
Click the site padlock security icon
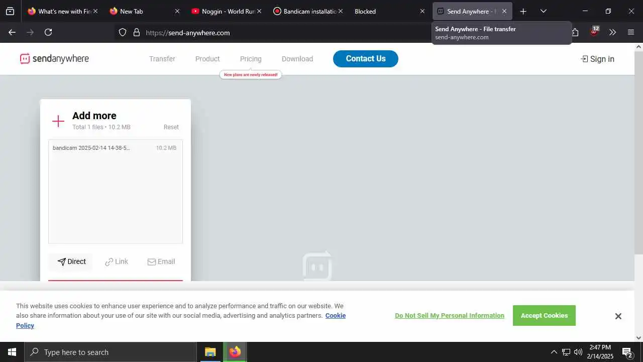(x=137, y=32)
